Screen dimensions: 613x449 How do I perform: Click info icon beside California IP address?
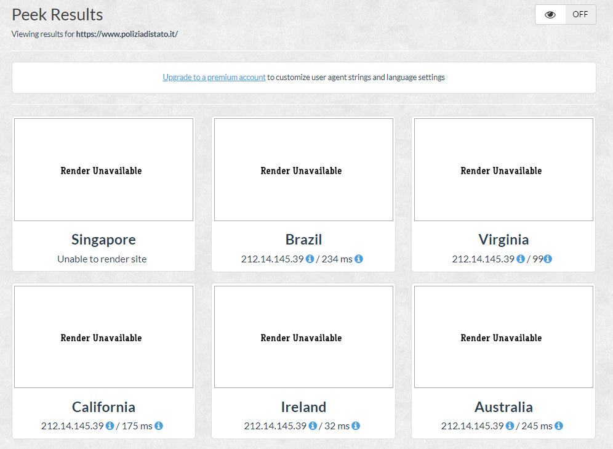pos(110,426)
